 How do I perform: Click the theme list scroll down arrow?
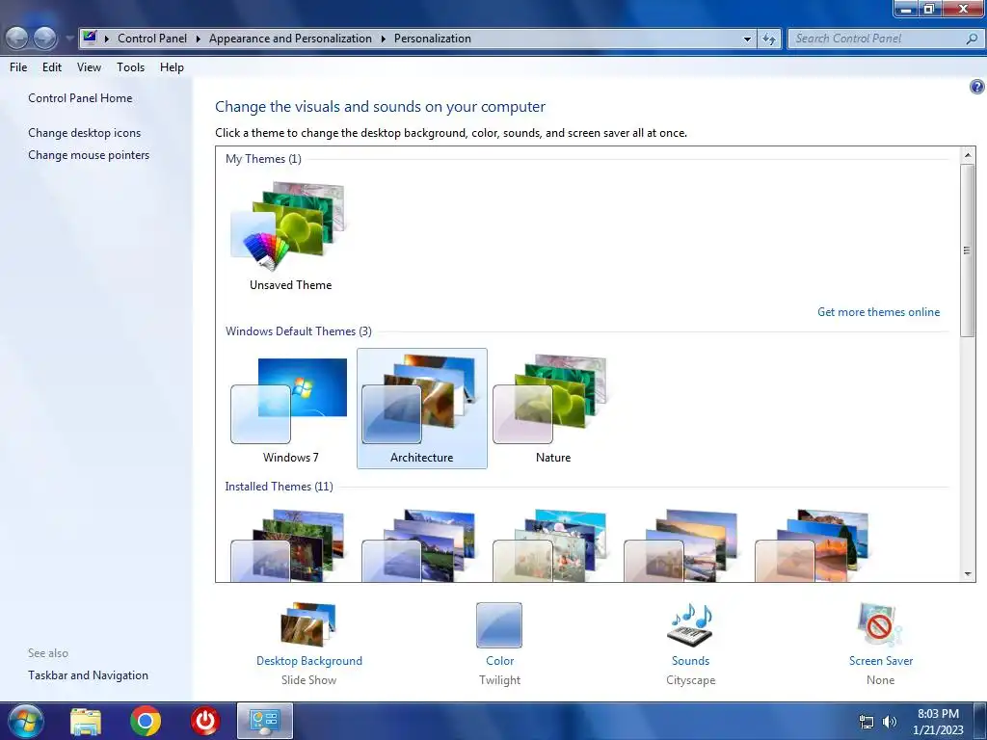tap(968, 574)
